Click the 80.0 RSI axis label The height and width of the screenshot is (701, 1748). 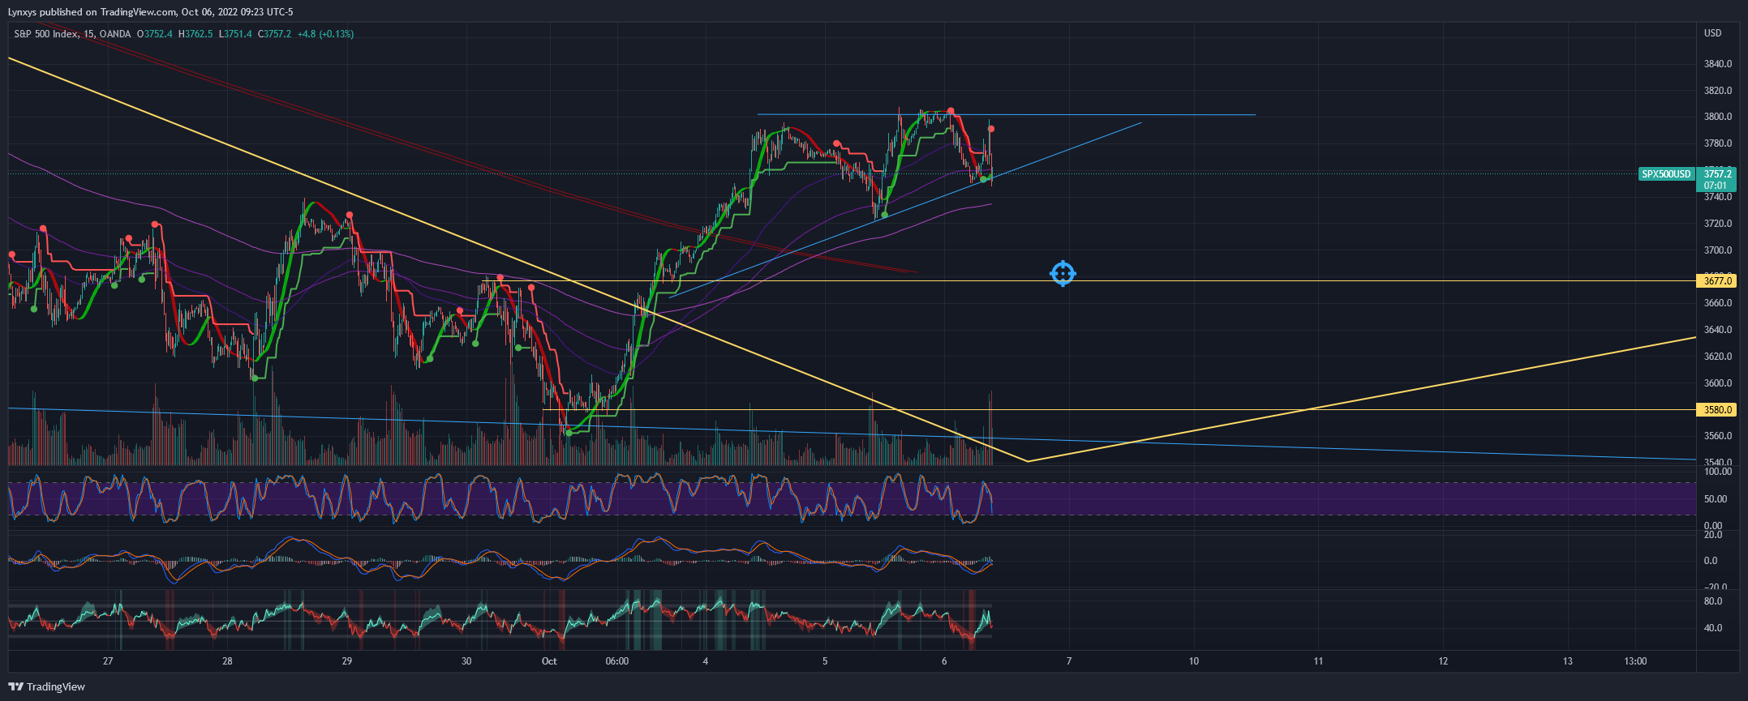(x=1713, y=601)
